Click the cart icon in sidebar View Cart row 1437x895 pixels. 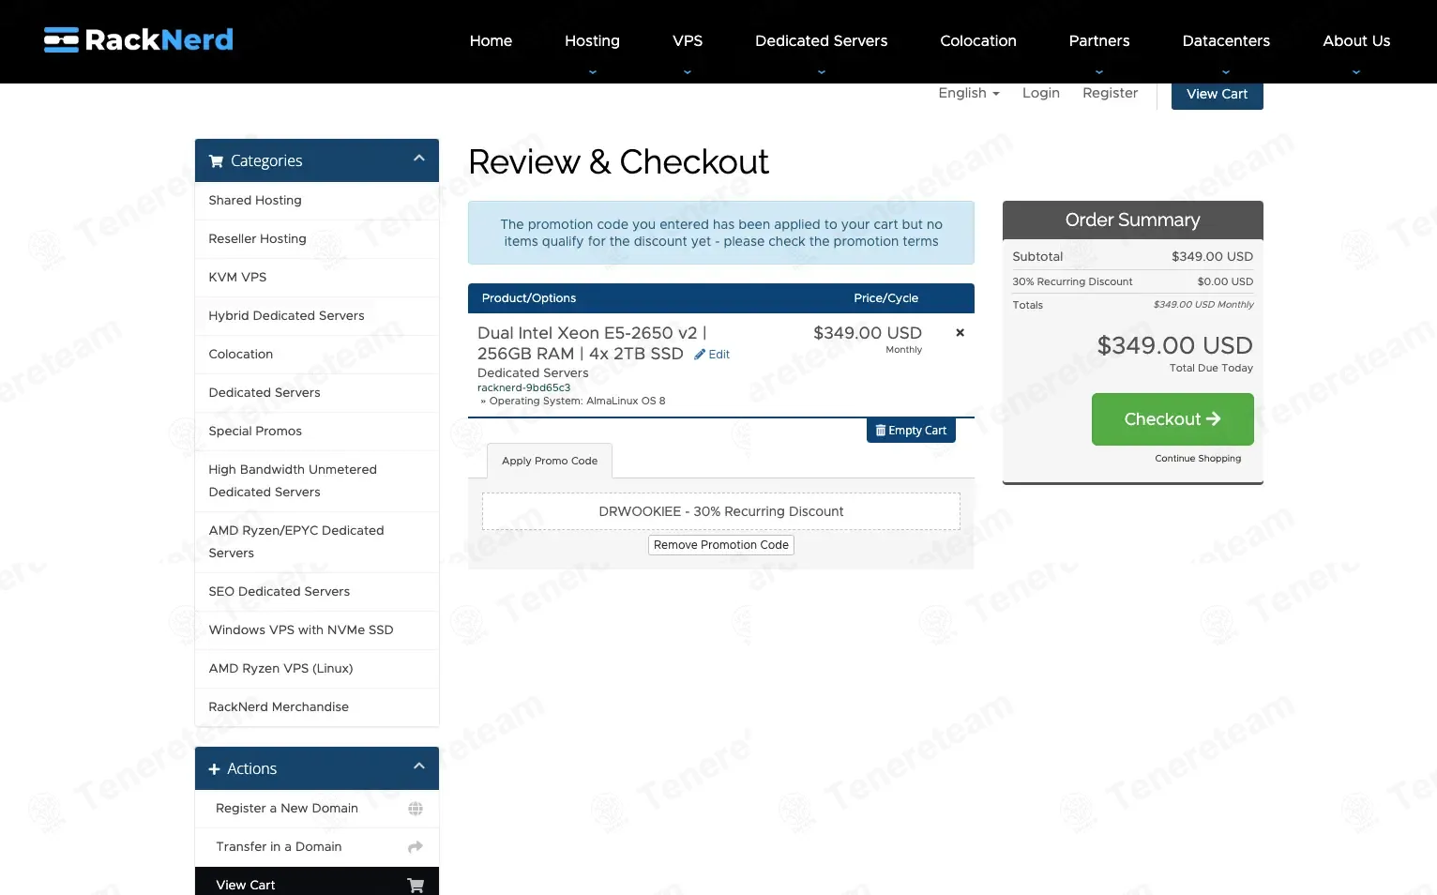(416, 886)
